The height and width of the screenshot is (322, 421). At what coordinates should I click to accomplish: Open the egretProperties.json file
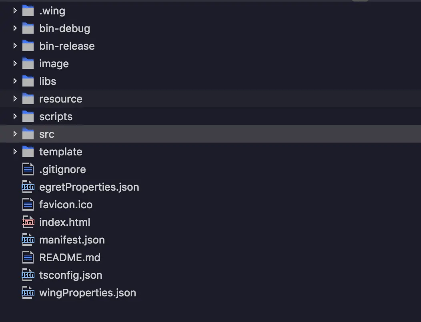coord(89,187)
